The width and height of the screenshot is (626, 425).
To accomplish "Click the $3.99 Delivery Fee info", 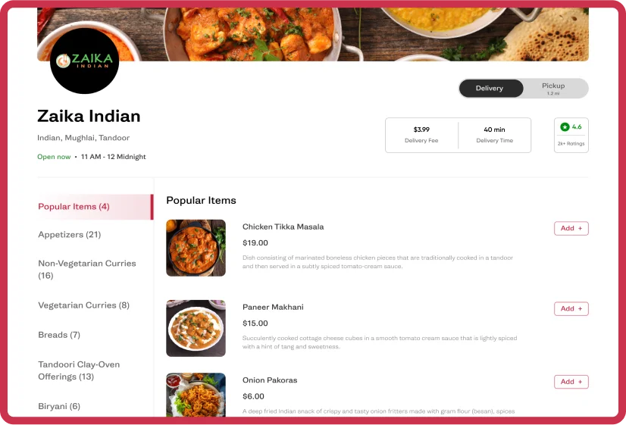I will tap(421, 135).
